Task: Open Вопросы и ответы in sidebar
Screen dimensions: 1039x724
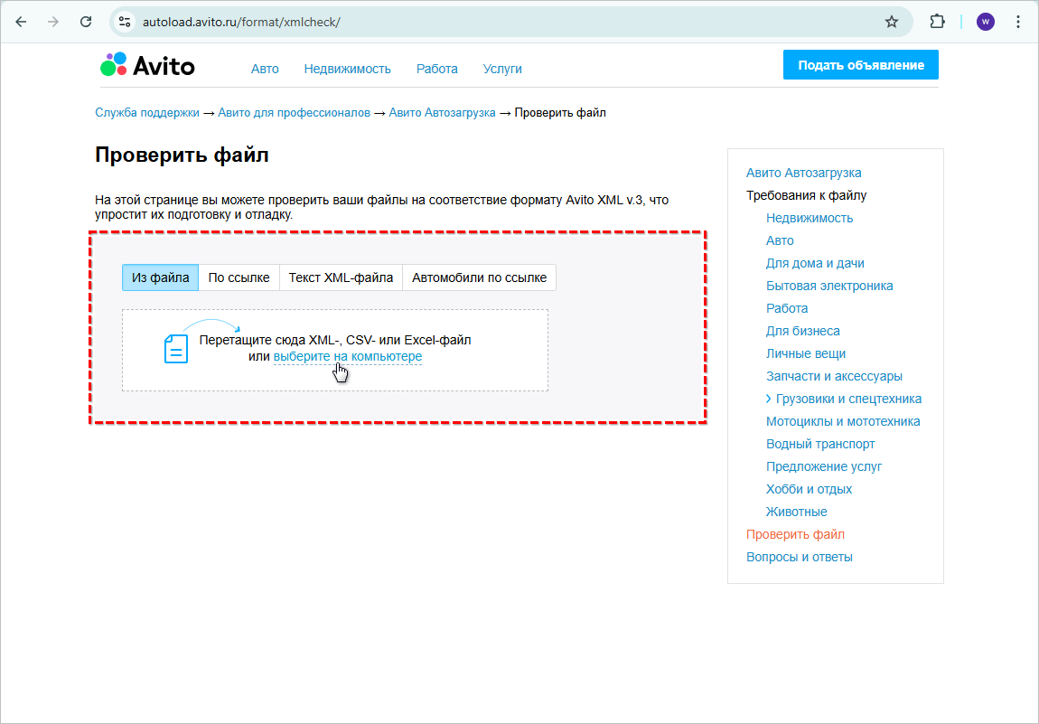Action: pos(799,557)
